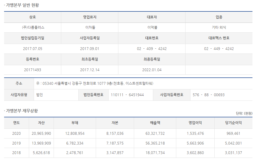Click the 당기순이익 column header
This screenshot has width=256, height=160.
click(233, 123)
